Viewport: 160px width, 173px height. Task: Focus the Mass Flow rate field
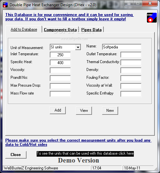[x=60, y=94]
